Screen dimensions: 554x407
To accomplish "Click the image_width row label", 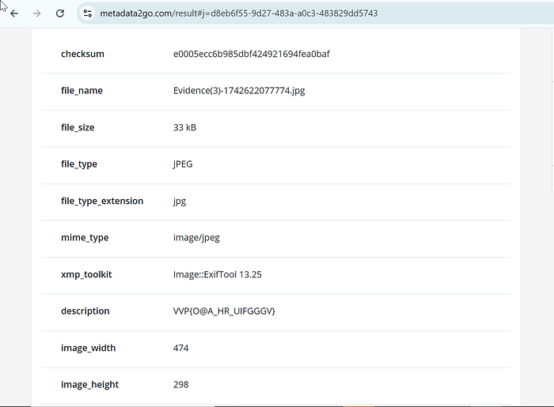I will [x=88, y=348].
